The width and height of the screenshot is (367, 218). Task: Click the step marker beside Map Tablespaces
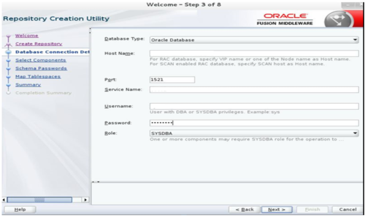tap(8, 77)
